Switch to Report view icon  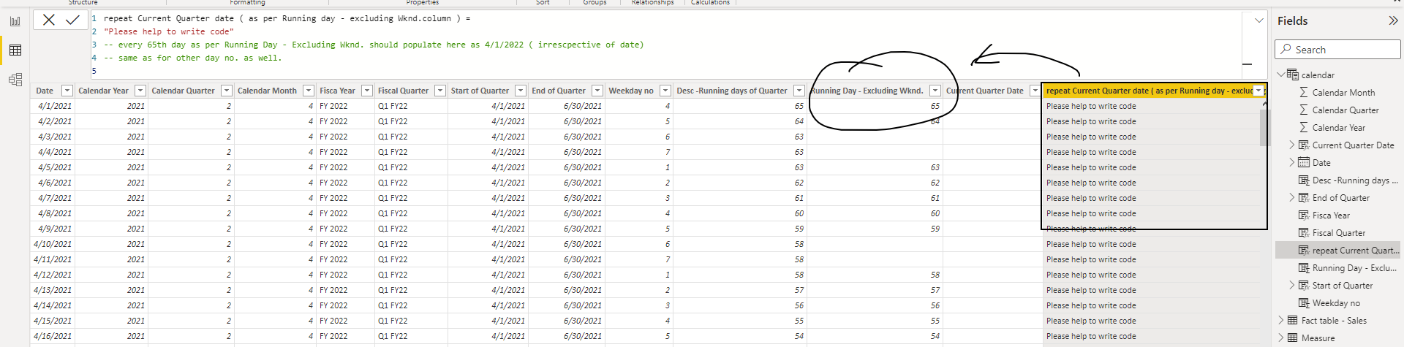[x=15, y=21]
